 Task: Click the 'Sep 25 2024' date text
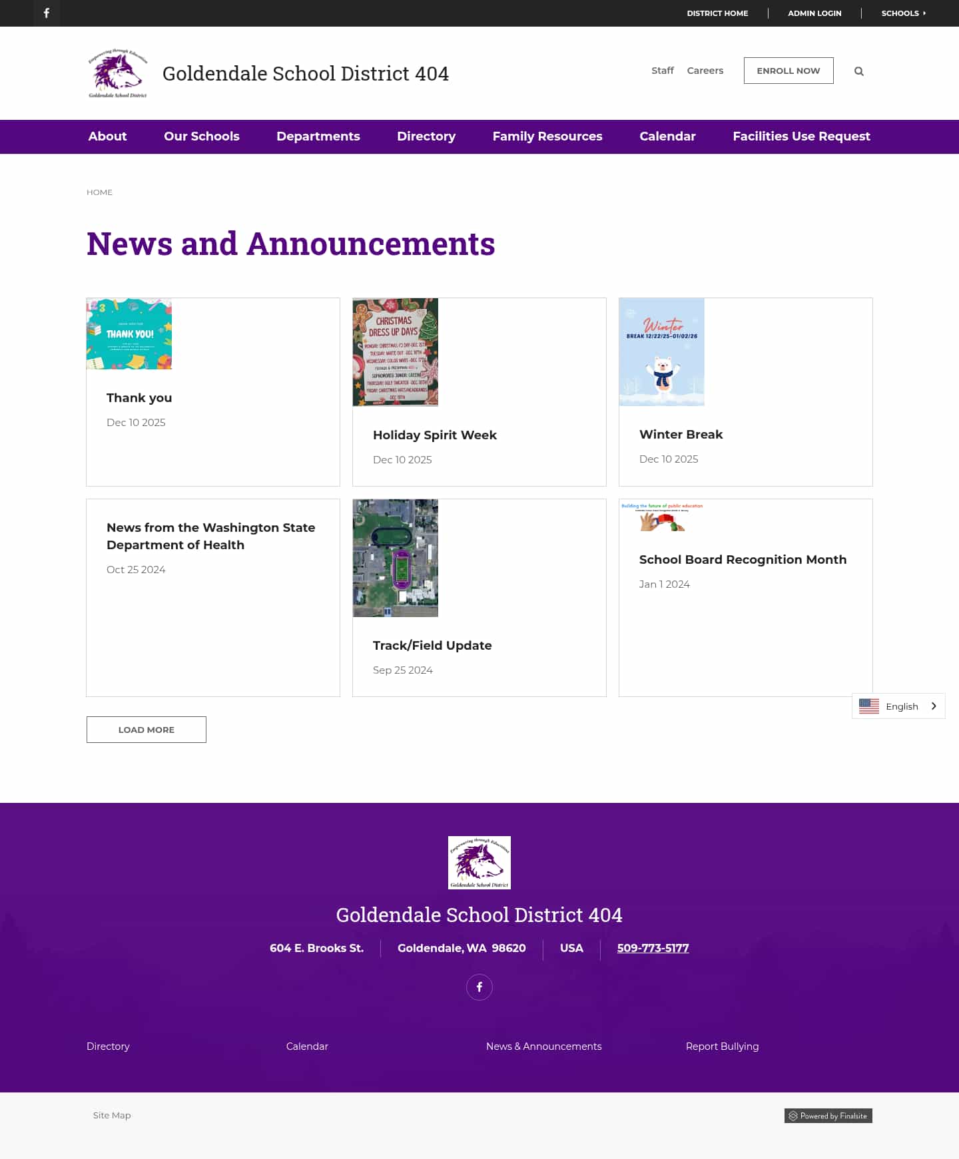tap(403, 670)
